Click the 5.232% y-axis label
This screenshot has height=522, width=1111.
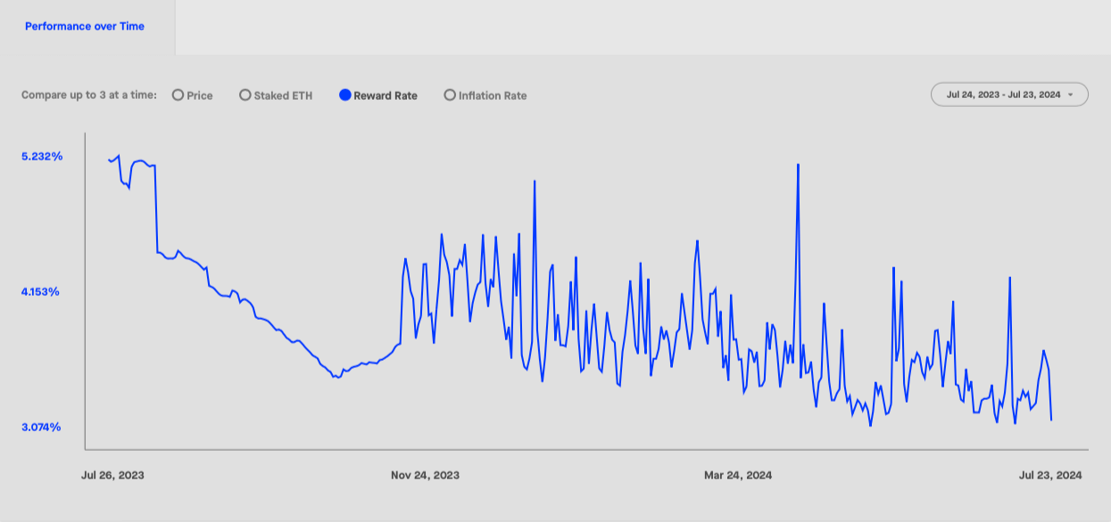coord(42,157)
